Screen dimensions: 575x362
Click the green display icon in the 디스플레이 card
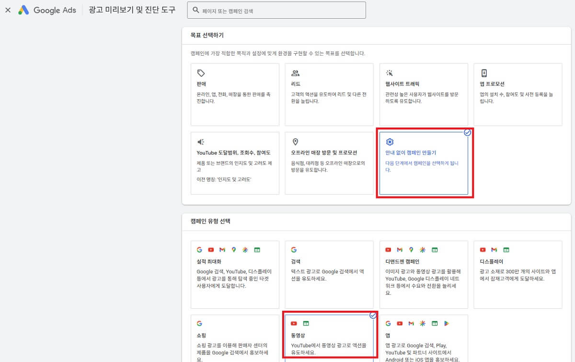(506, 250)
